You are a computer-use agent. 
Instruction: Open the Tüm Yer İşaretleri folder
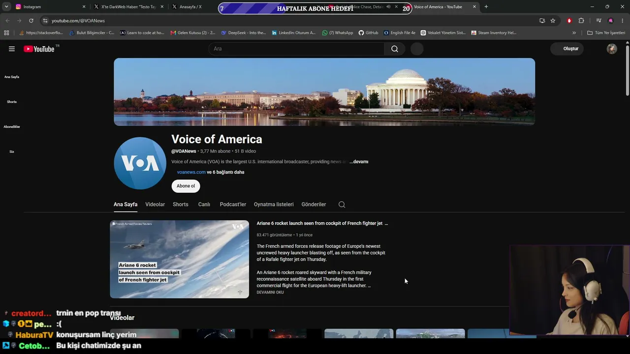pos(606,33)
